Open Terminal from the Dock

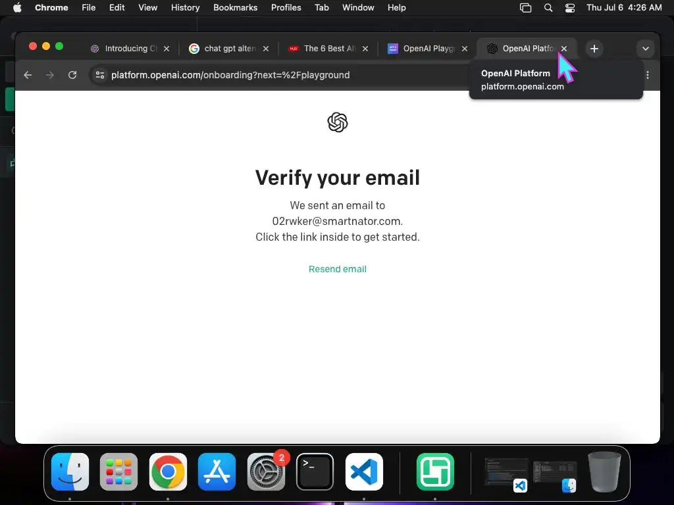coord(315,471)
